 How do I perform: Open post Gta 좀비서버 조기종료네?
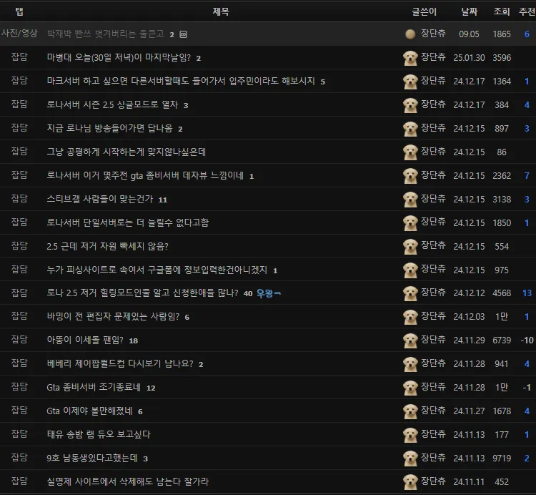tap(94, 387)
